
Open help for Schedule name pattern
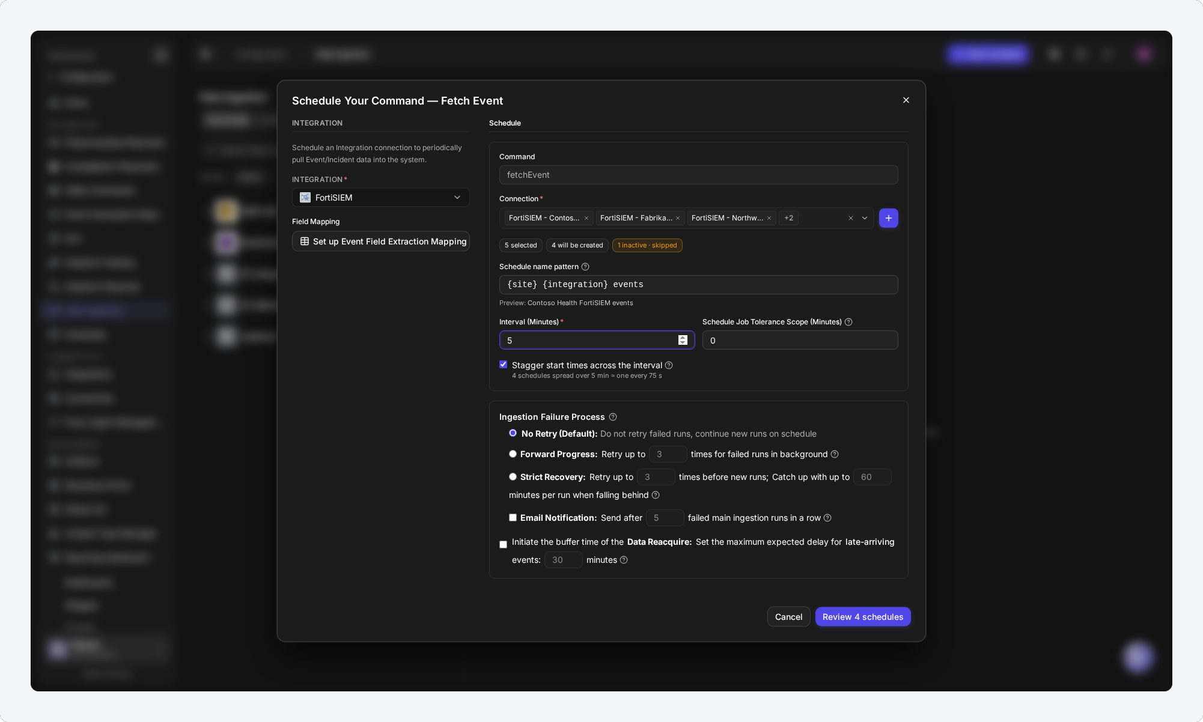coord(585,267)
